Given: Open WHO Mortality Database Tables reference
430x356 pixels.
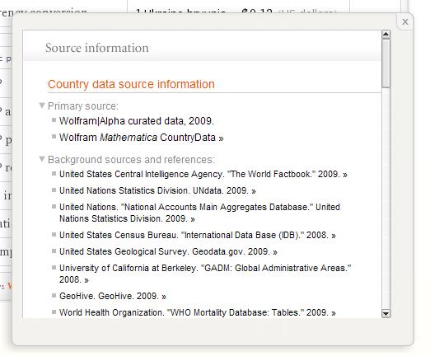Looking at the screenshot, I should pyautogui.click(x=198, y=312).
